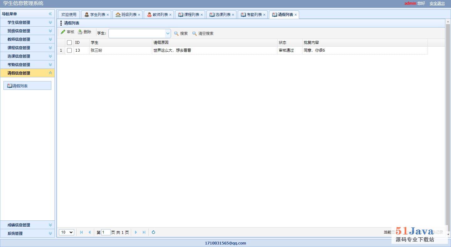Image resolution: width=451 pixels, height=247 pixels.
Task: Switch to the 欢迎使用 tab
Action: pos(69,15)
